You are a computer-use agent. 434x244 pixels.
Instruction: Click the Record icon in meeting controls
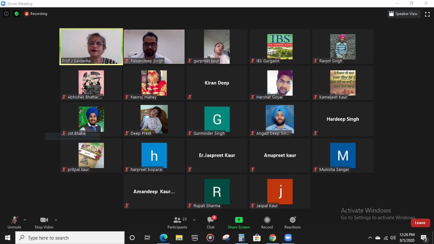tap(267, 220)
